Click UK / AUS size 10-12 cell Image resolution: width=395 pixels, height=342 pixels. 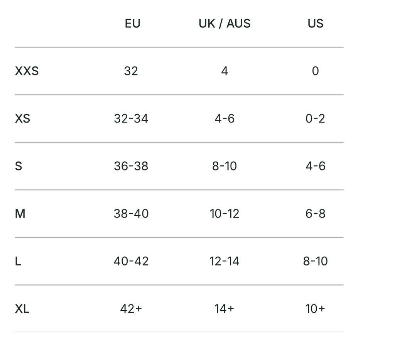[x=225, y=214]
